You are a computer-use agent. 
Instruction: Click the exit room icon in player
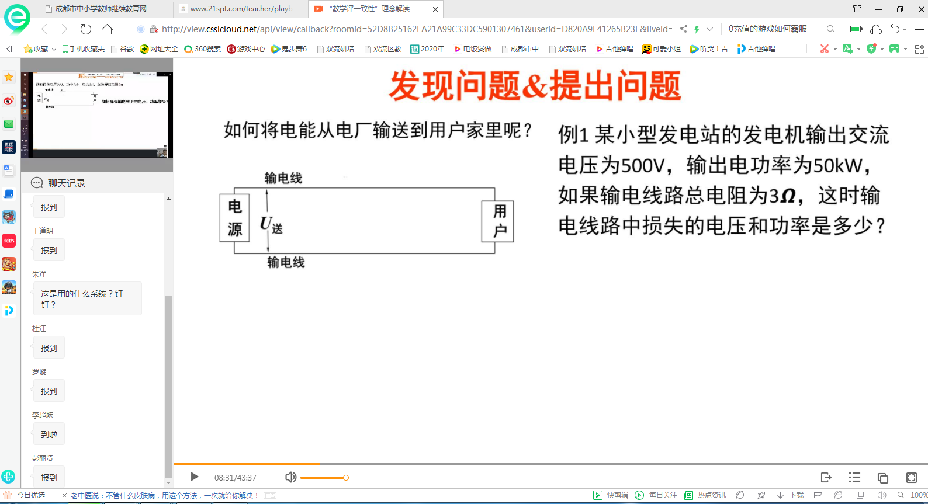click(x=826, y=478)
